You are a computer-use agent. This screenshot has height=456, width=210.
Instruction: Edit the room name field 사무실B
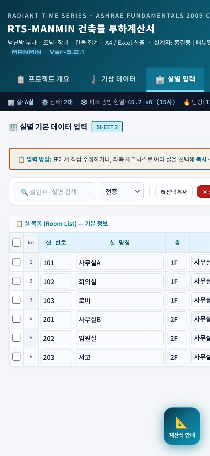(120, 319)
